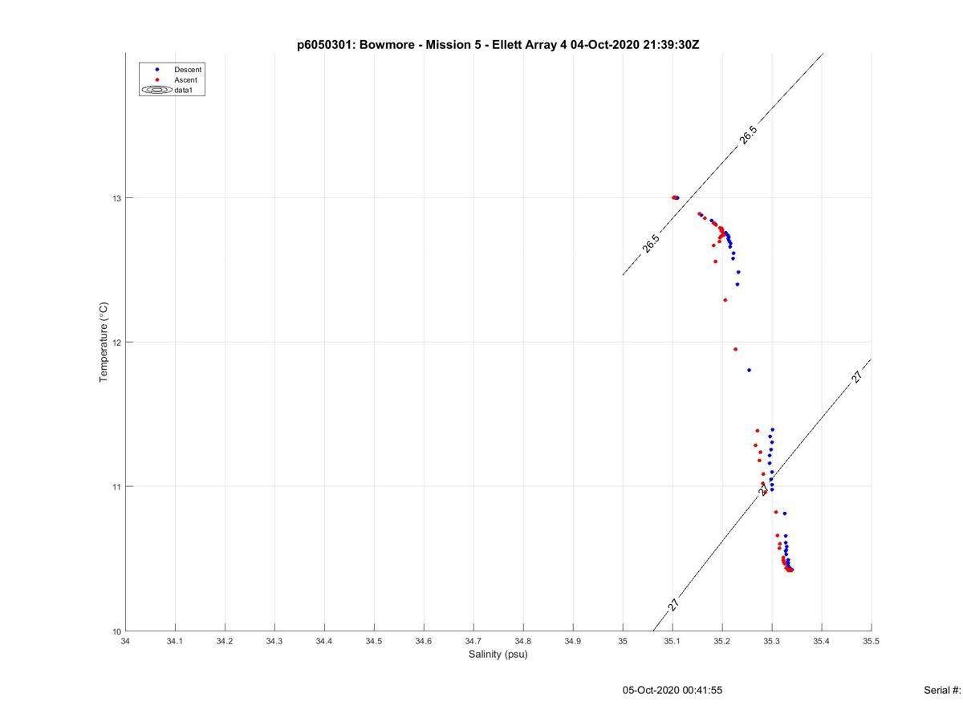The image size is (963, 710).
Task: Click the plot title text
Action: (498, 44)
